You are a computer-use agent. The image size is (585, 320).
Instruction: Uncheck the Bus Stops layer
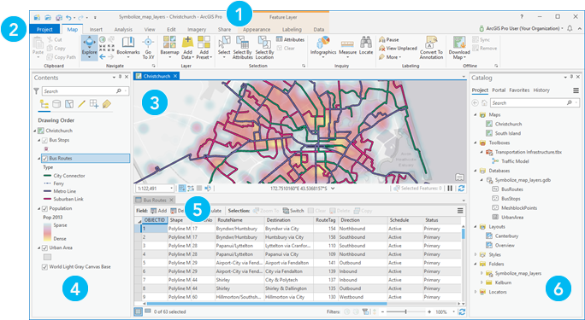click(x=44, y=140)
